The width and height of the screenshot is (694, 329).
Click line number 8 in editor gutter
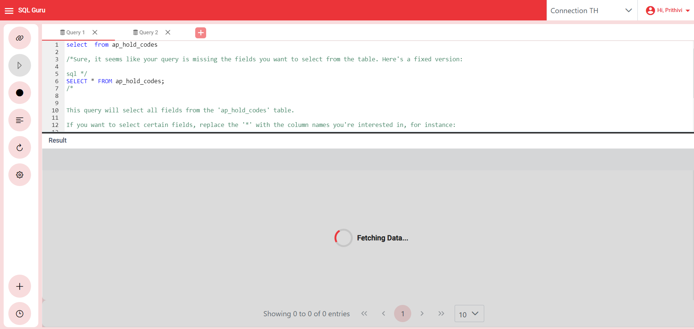point(57,96)
